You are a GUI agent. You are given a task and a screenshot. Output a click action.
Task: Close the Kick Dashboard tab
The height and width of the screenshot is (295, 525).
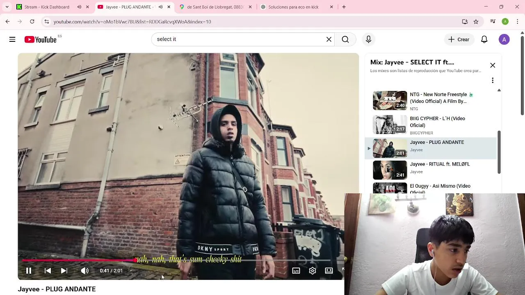pos(87,7)
